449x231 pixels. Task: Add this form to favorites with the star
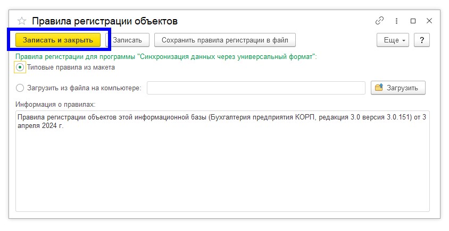click(x=22, y=21)
